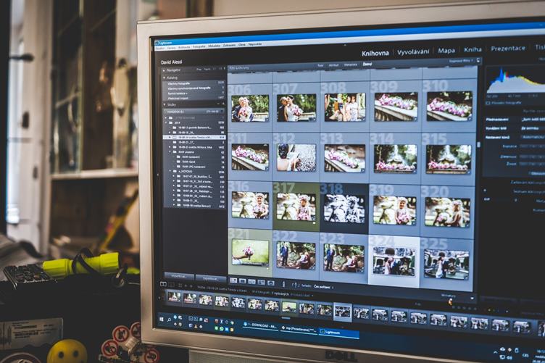Select the Žádný library filter
The height and width of the screenshot is (363, 545).
point(367,64)
